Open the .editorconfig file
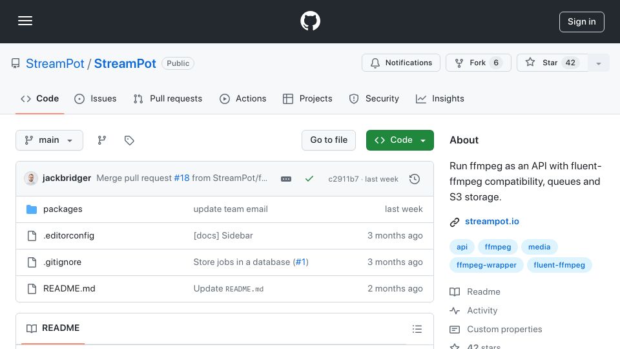The width and height of the screenshot is (620, 349). [69, 235]
